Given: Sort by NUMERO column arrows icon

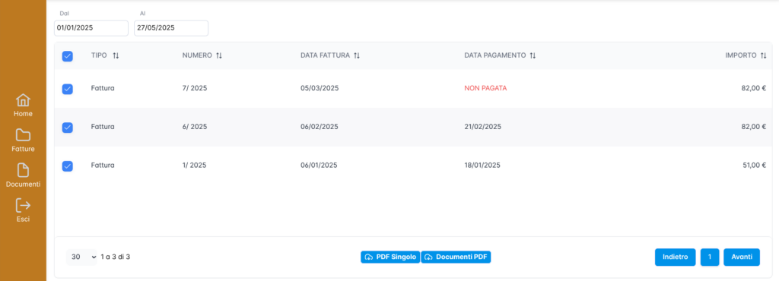Looking at the screenshot, I should click(x=219, y=56).
